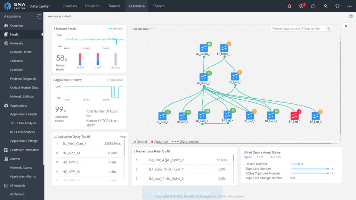Open the shield alerts icon with badge
This screenshot has width=356, height=200.
point(301,6)
